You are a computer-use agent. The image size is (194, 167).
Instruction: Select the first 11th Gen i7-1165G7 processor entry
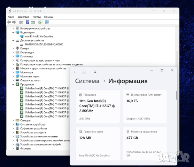click(47, 88)
